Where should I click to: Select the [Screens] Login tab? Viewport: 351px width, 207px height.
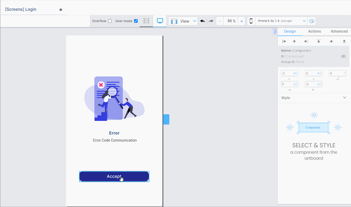[21, 9]
